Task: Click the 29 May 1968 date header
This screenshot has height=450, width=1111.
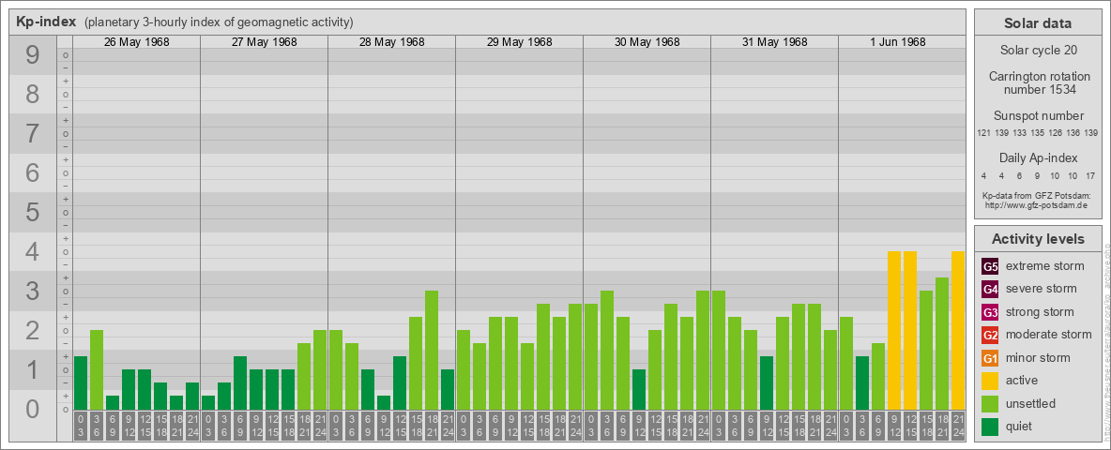Action: click(519, 42)
